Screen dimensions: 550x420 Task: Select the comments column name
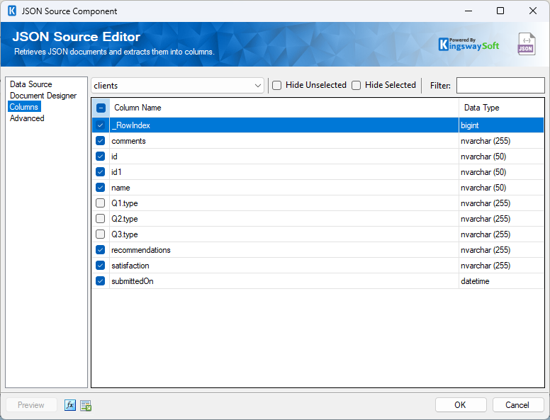128,140
